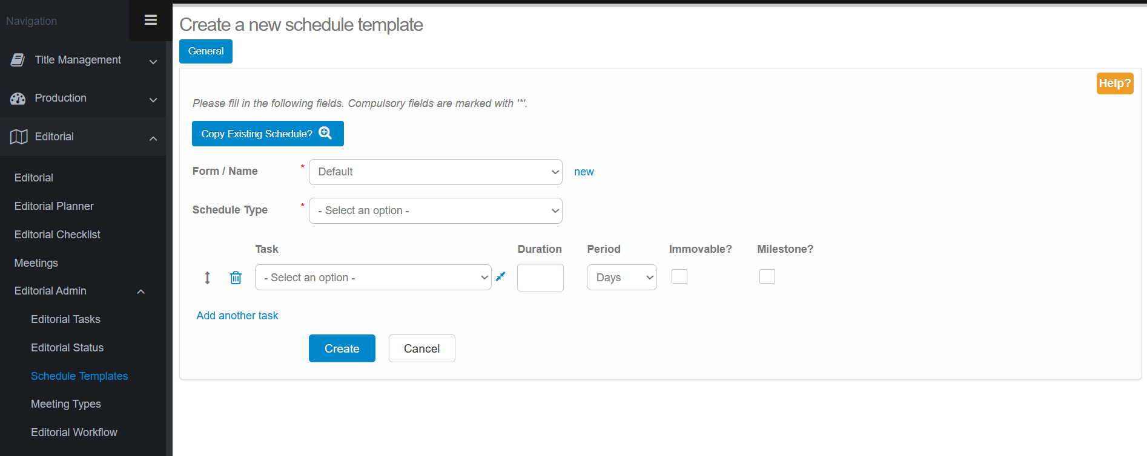Screen dimensions: 1147x456
Task: Tick the Milestone? checkbox
Action: [x=767, y=276]
